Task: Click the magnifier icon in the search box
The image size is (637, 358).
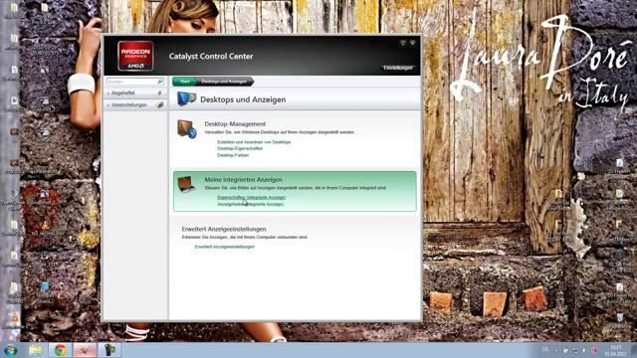Action: point(159,82)
